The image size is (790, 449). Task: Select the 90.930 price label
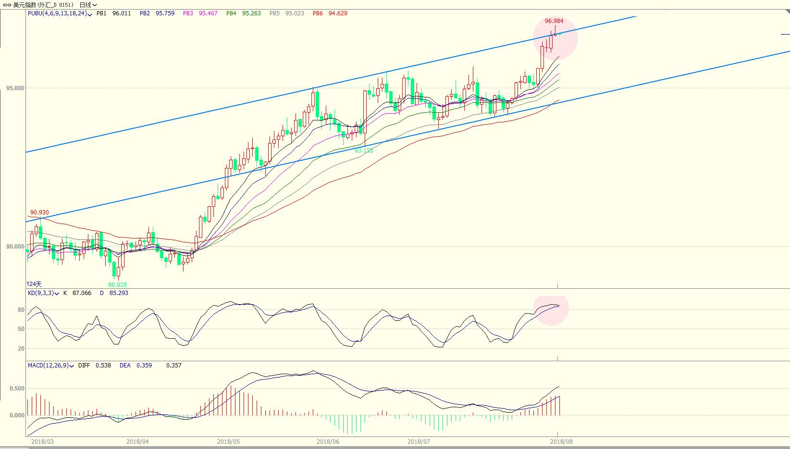[x=39, y=212]
